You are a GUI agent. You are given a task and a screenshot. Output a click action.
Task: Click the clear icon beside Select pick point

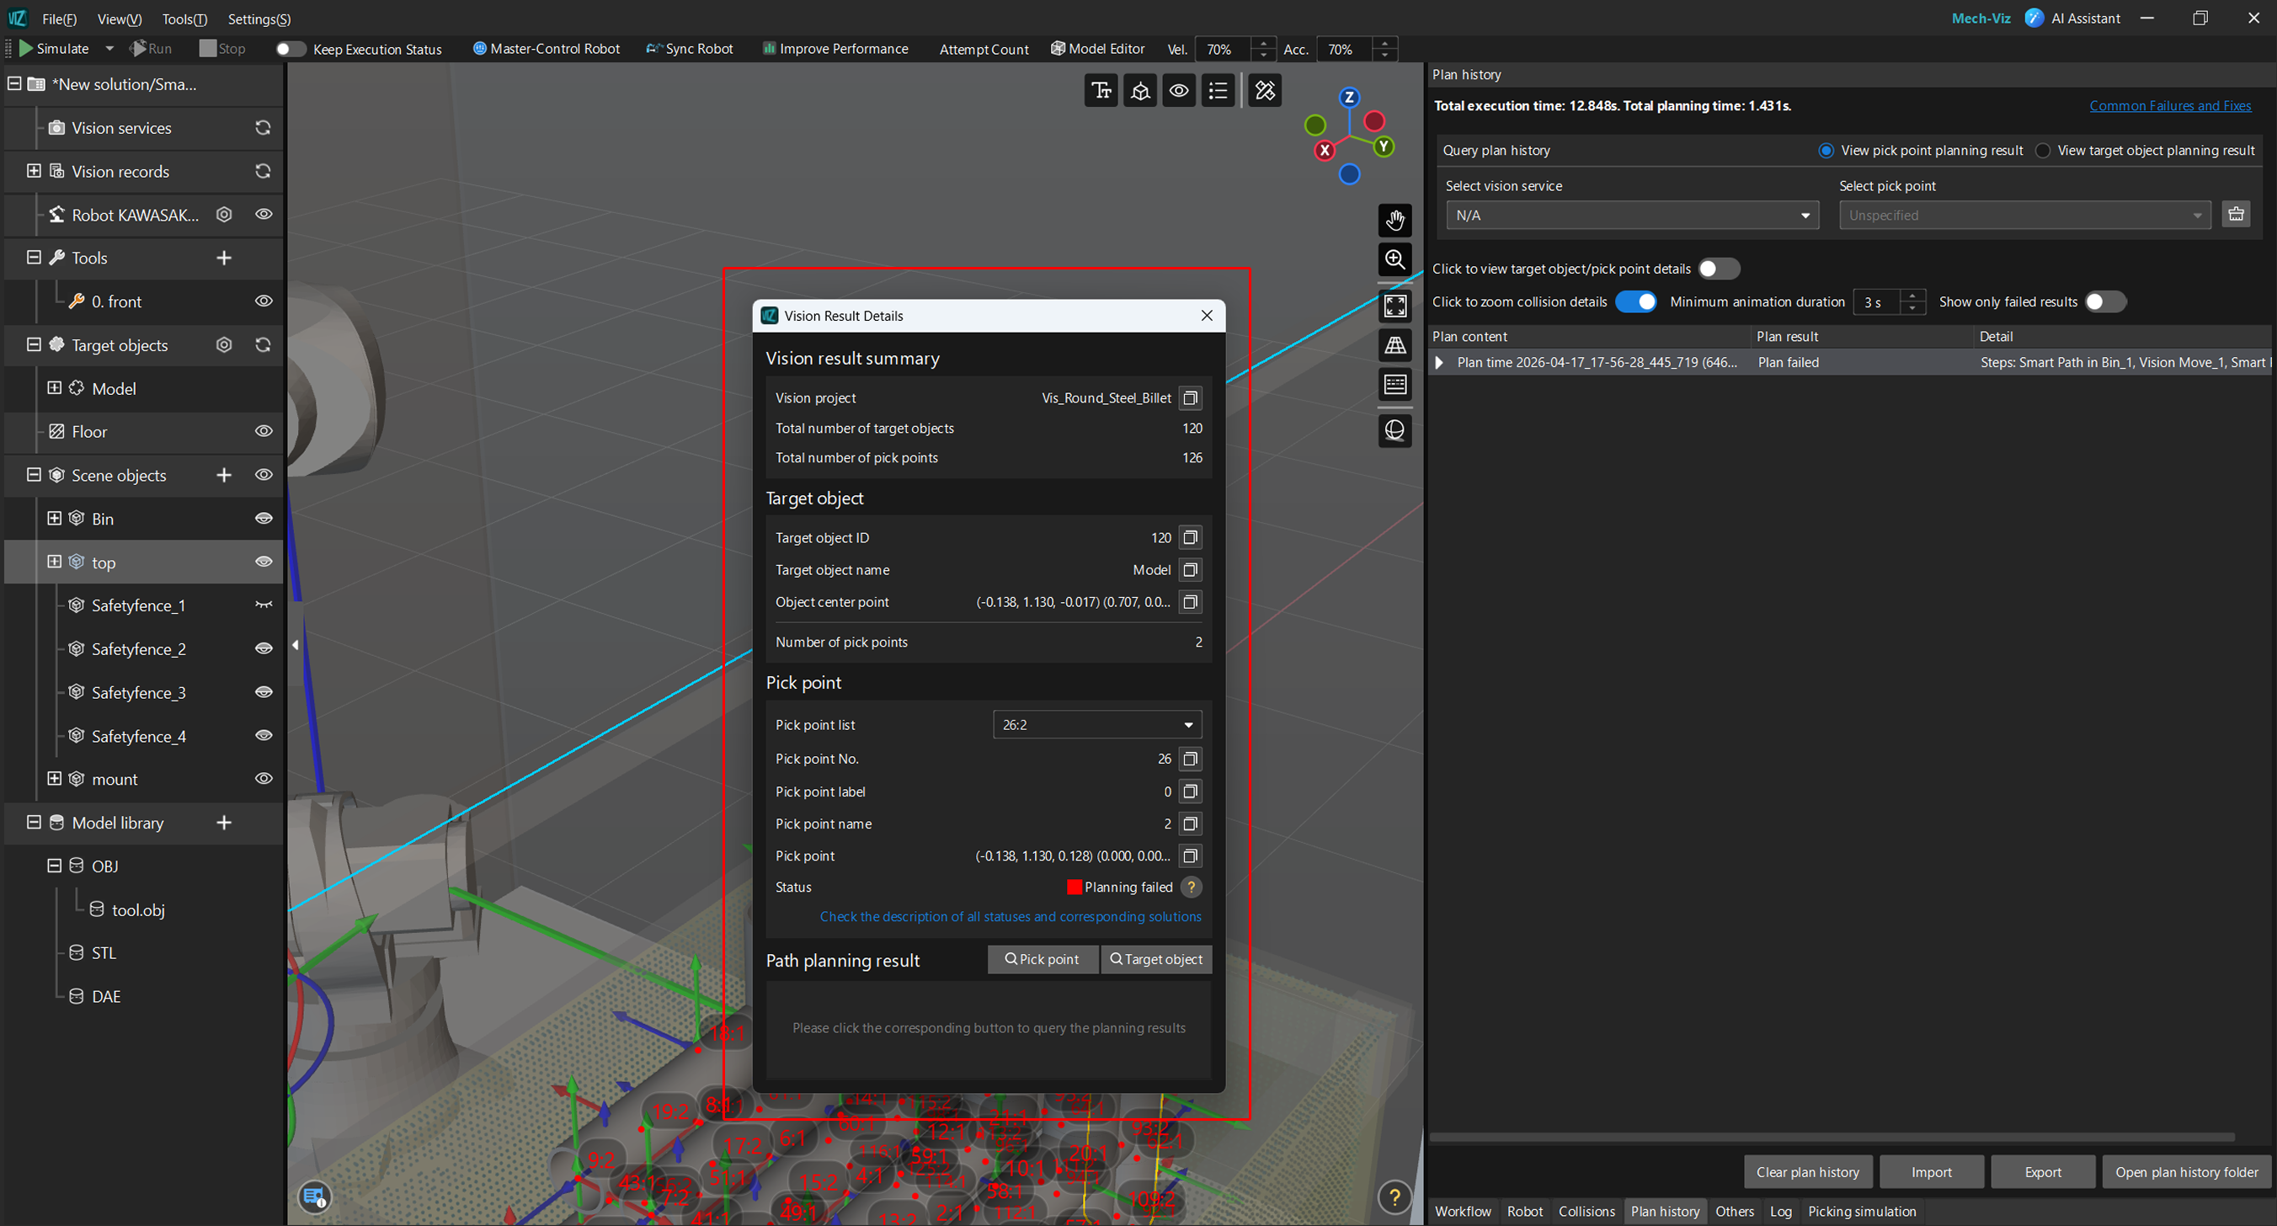[2236, 215]
